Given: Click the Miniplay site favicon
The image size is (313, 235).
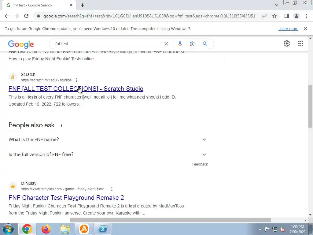Looking at the screenshot, I should point(13,186).
